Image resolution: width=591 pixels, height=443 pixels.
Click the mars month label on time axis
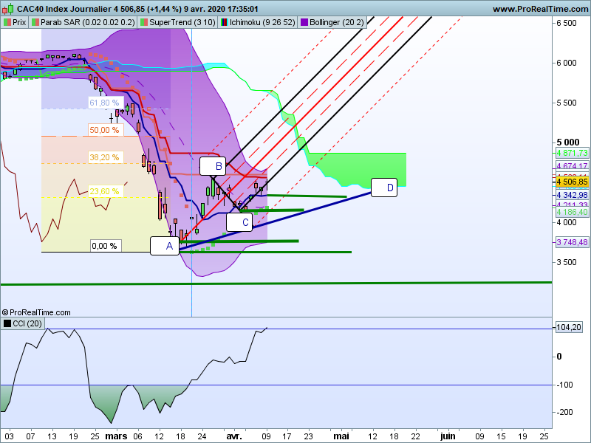pyautogui.click(x=116, y=436)
